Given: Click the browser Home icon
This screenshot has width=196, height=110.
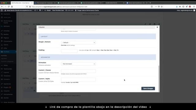Looking at the screenshot, I should (x=12, y=7).
